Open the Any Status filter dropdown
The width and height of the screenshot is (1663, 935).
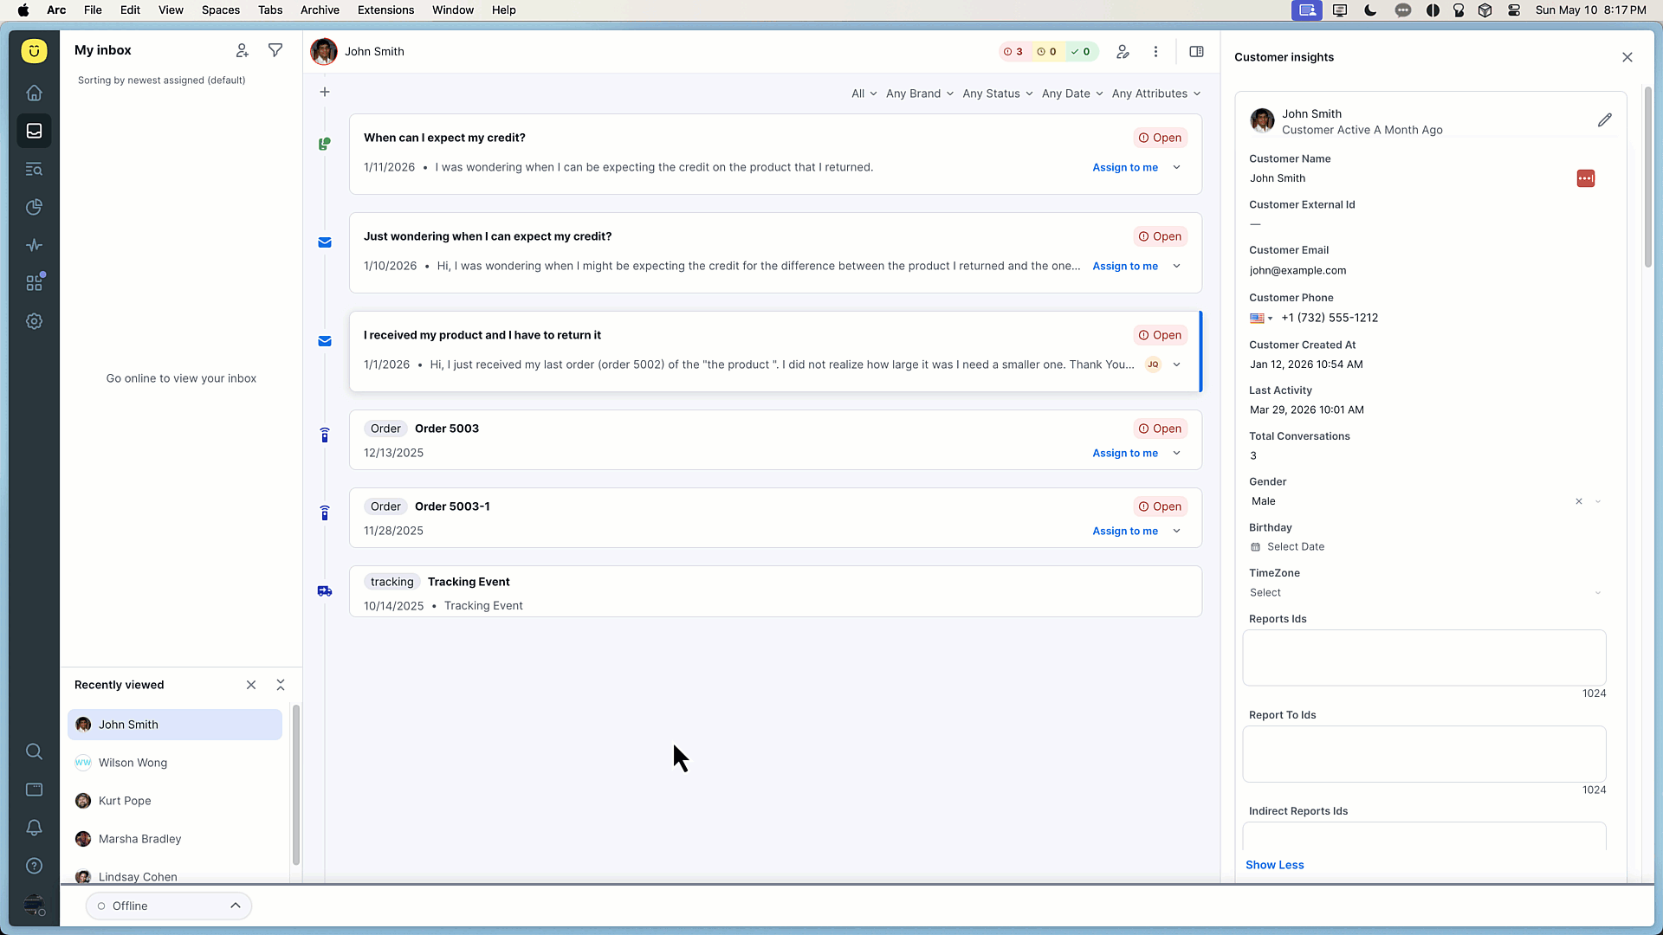point(998,93)
